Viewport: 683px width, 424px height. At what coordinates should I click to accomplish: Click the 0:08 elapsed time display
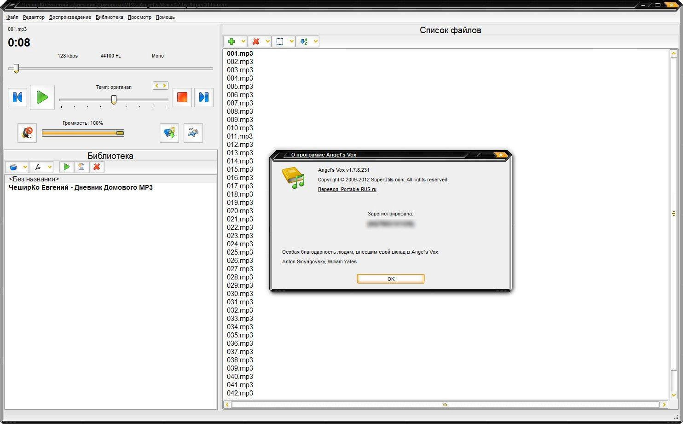19,43
